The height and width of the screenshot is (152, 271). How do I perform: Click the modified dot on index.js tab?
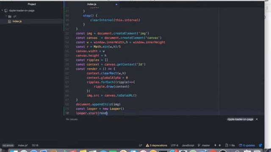(116, 4)
